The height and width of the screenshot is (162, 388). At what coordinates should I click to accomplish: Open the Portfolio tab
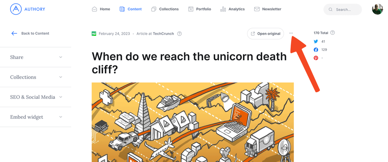(x=199, y=9)
